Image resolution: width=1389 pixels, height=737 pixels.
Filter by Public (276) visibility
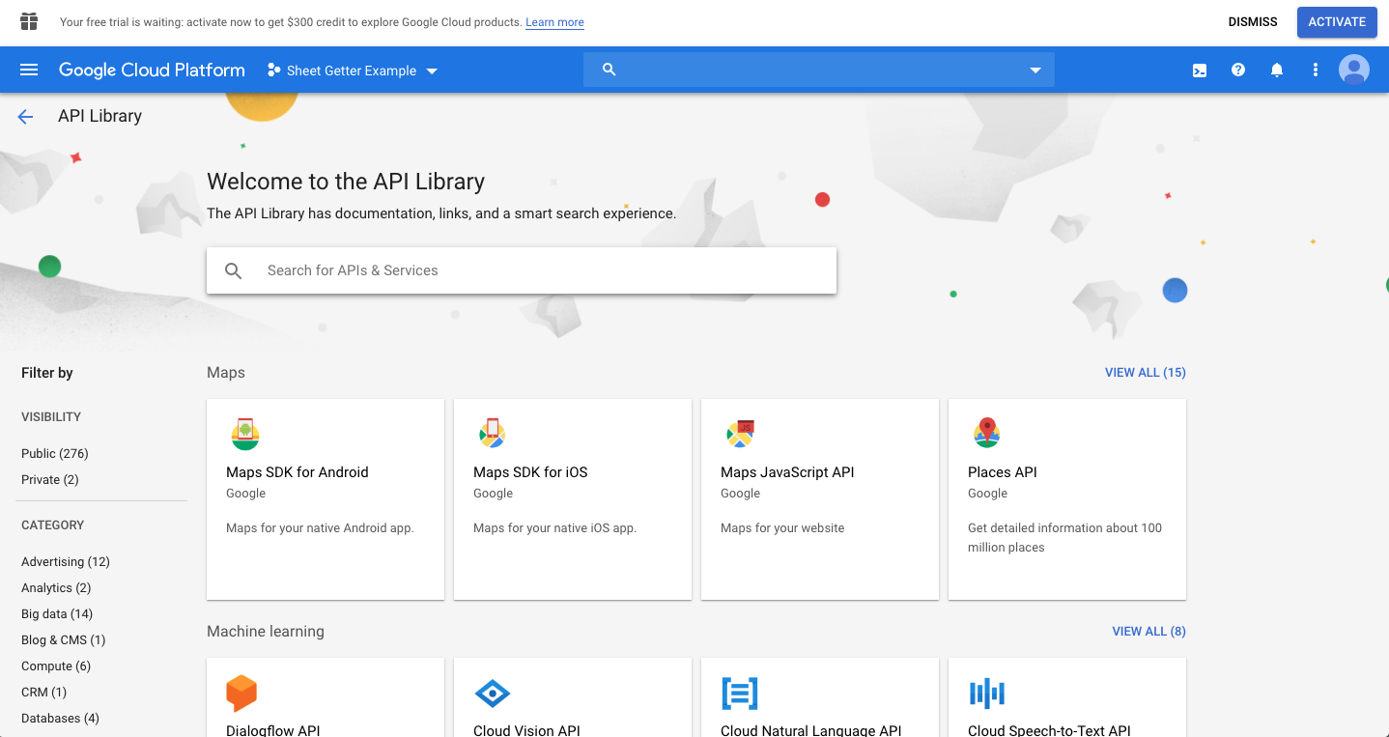pos(55,454)
